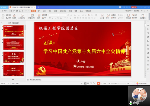Click the Bold formatting icon
This screenshot has height=106, width=150.
pos(50,18)
